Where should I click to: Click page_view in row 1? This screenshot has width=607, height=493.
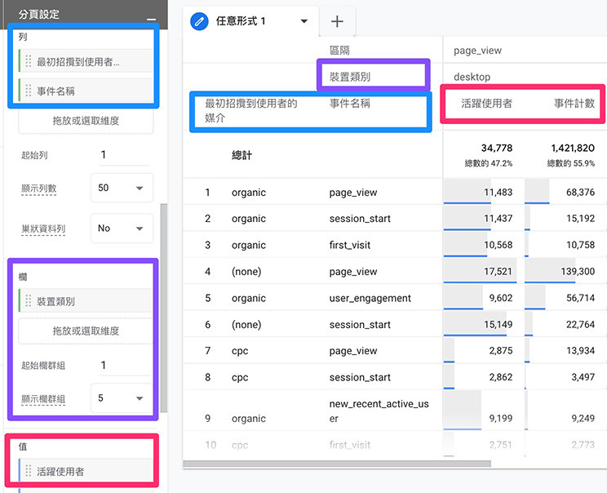click(x=353, y=193)
